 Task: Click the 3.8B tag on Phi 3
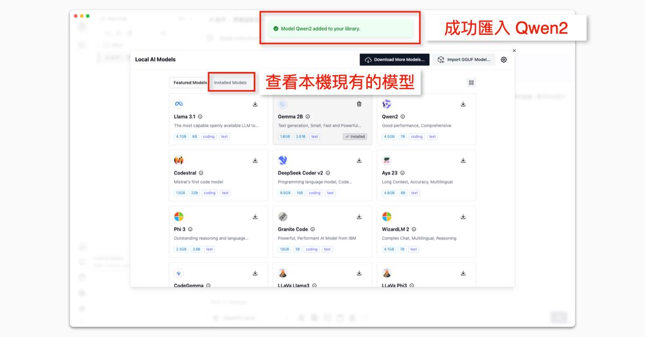click(196, 250)
